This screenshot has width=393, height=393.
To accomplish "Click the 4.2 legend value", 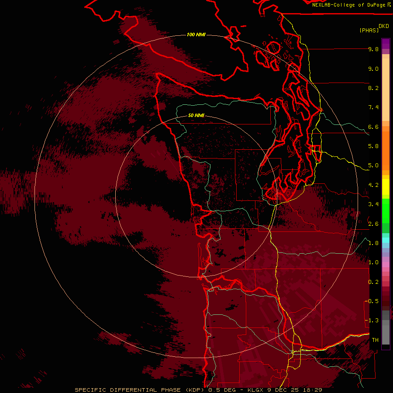I will [x=373, y=185].
